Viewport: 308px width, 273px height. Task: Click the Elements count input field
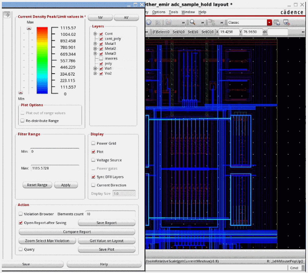110,214
